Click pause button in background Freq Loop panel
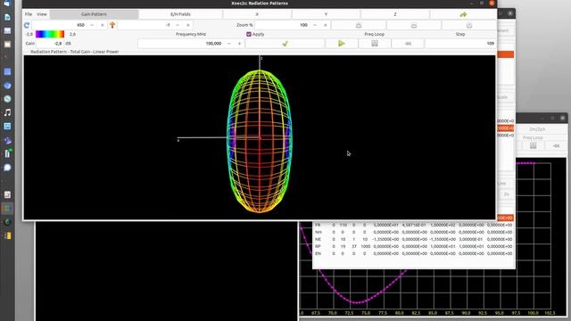The width and height of the screenshot is (571, 321). [x=534, y=145]
